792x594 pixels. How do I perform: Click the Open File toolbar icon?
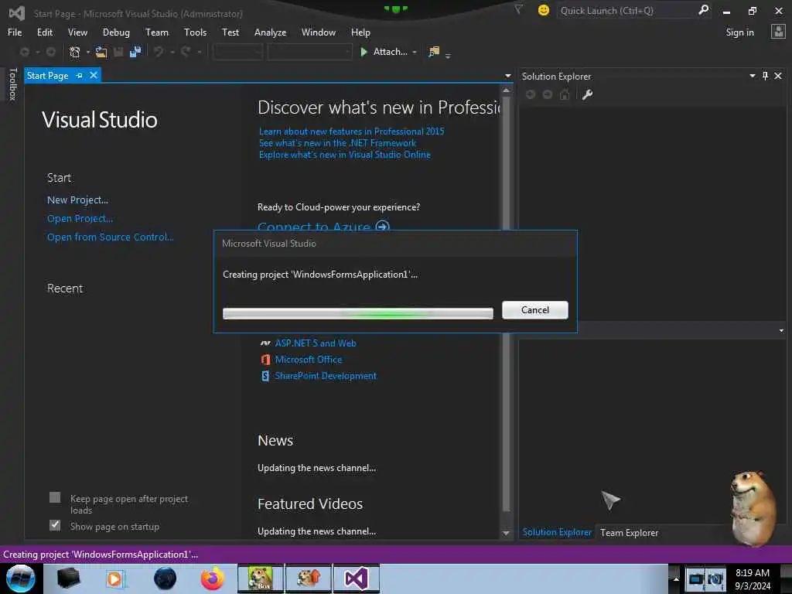101,52
